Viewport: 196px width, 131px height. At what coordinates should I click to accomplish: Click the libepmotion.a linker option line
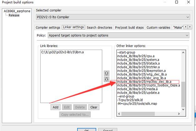[x=141, y=71]
